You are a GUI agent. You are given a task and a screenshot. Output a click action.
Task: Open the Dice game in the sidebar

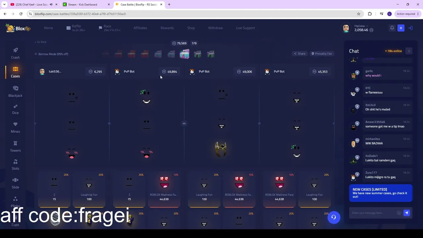coord(15,109)
